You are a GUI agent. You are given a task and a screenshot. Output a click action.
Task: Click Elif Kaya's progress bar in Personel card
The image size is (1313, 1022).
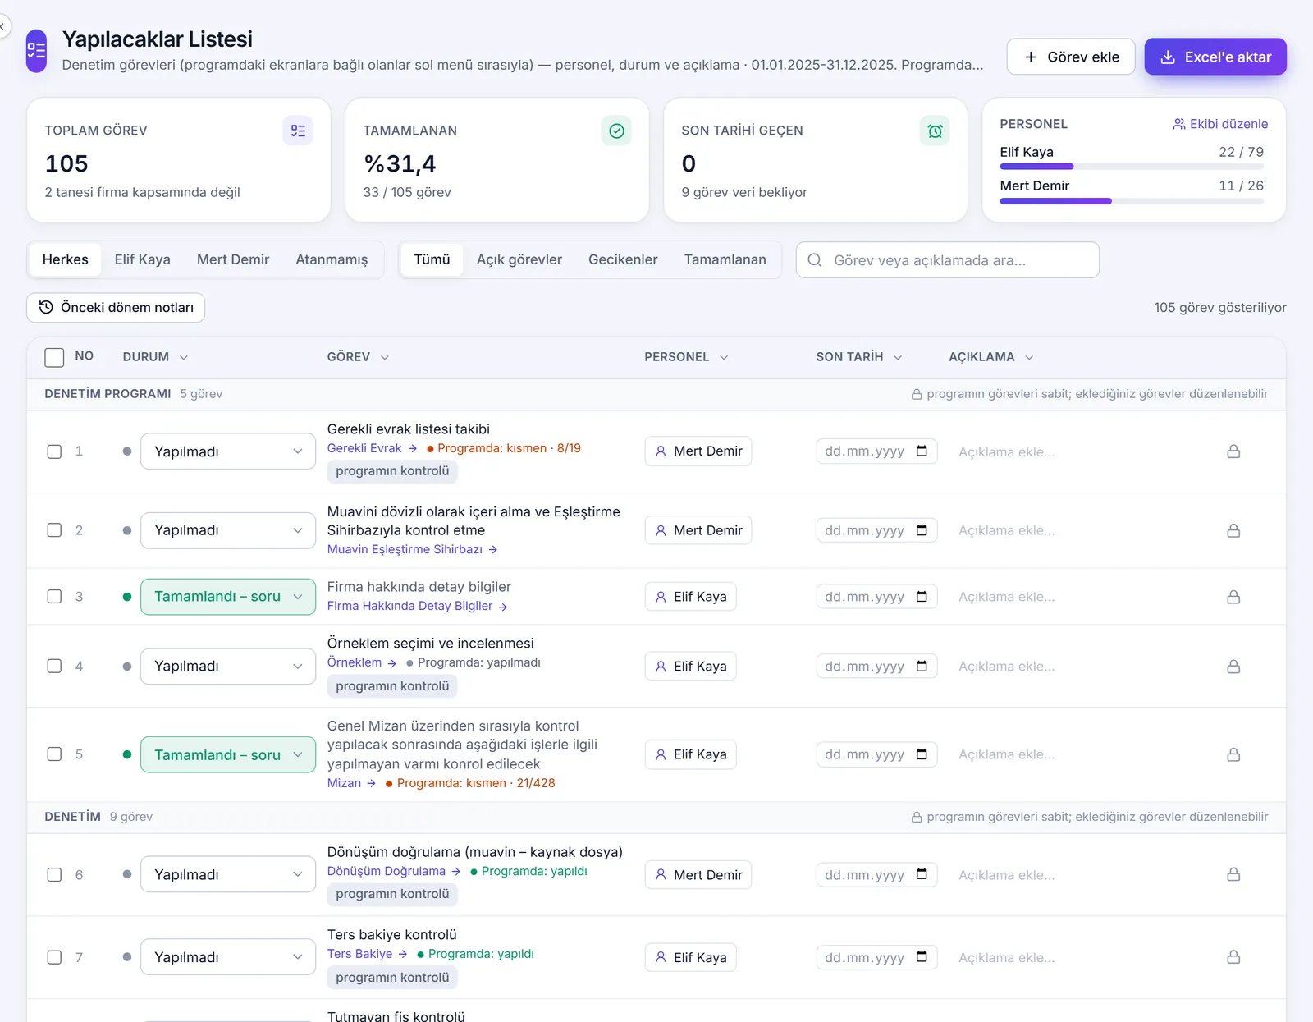point(1132,167)
